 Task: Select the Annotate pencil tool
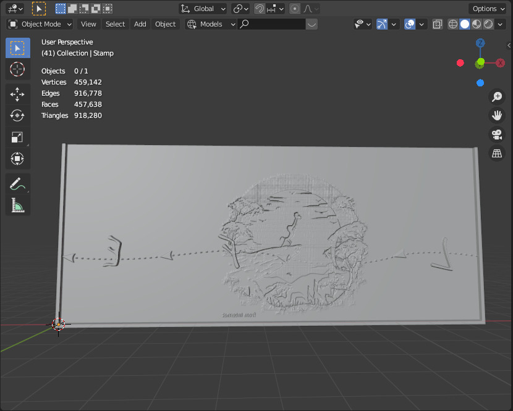click(18, 184)
